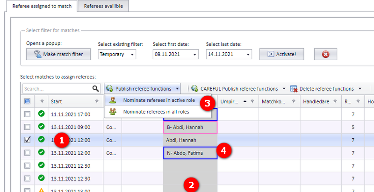Switch to Referee assigned to match tab
374x192 pixels.
click(42, 6)
